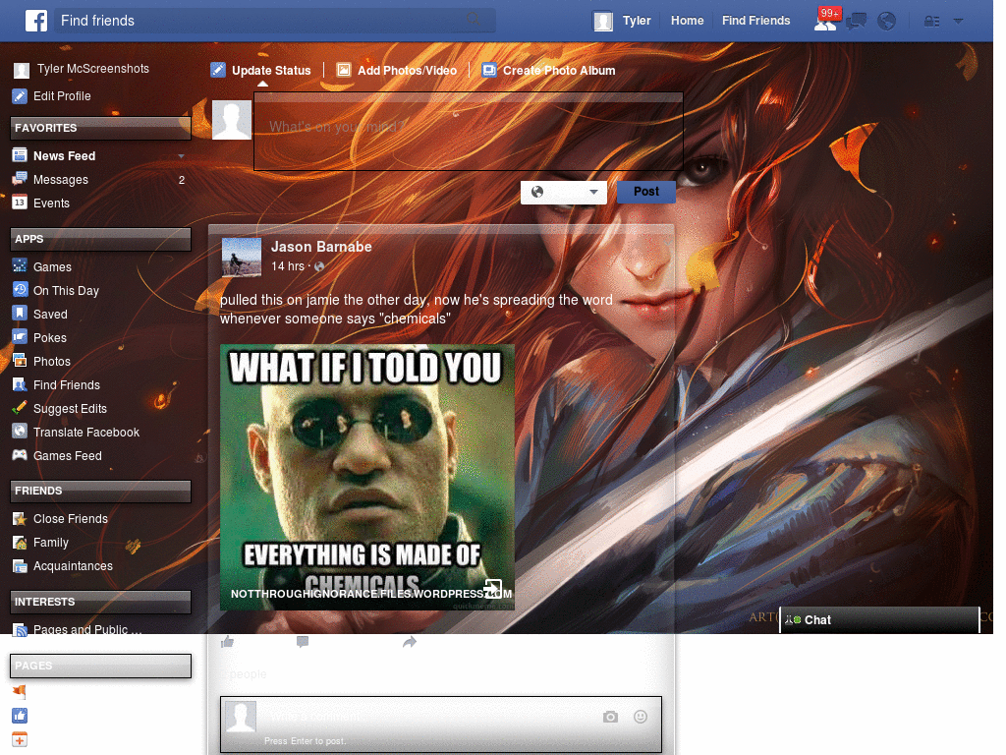The image size is (1006, 755).
Task: Click Tyler profile picture in top bar
Action: point(603,22)
